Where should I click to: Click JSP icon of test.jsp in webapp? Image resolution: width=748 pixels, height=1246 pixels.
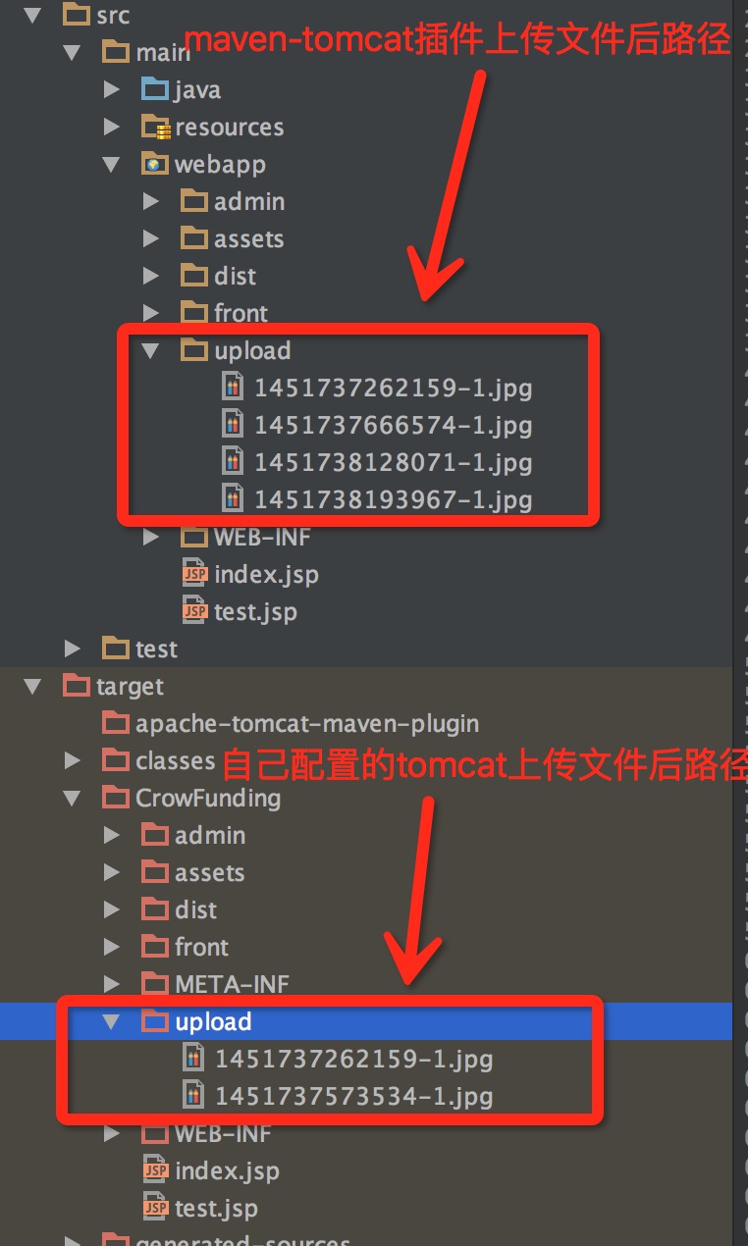coord(195,611)
